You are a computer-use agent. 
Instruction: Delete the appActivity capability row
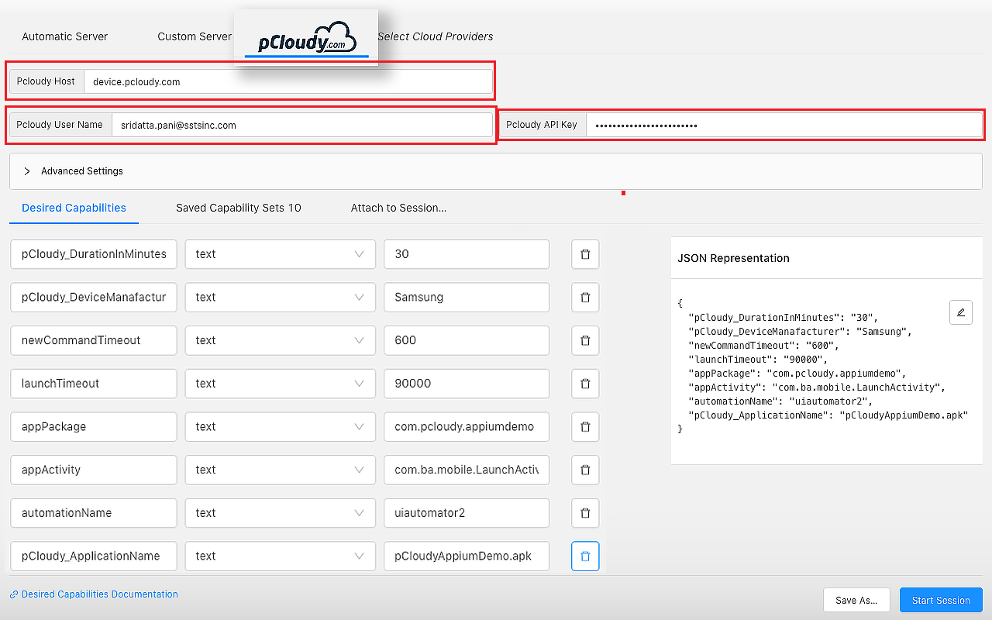click(x=585, y=470)
